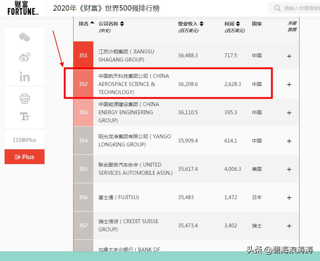The image size is (320, 261).
Task: Click the WeChat share icon
Action: click(x=24, y=37)
